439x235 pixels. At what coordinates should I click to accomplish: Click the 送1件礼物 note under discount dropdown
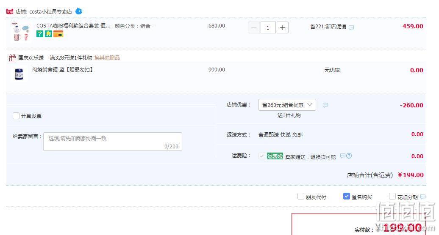(x=289, y=115)
